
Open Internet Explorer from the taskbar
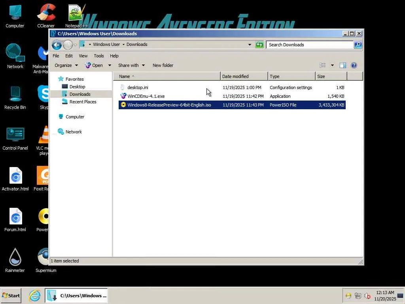coord(35,295)
